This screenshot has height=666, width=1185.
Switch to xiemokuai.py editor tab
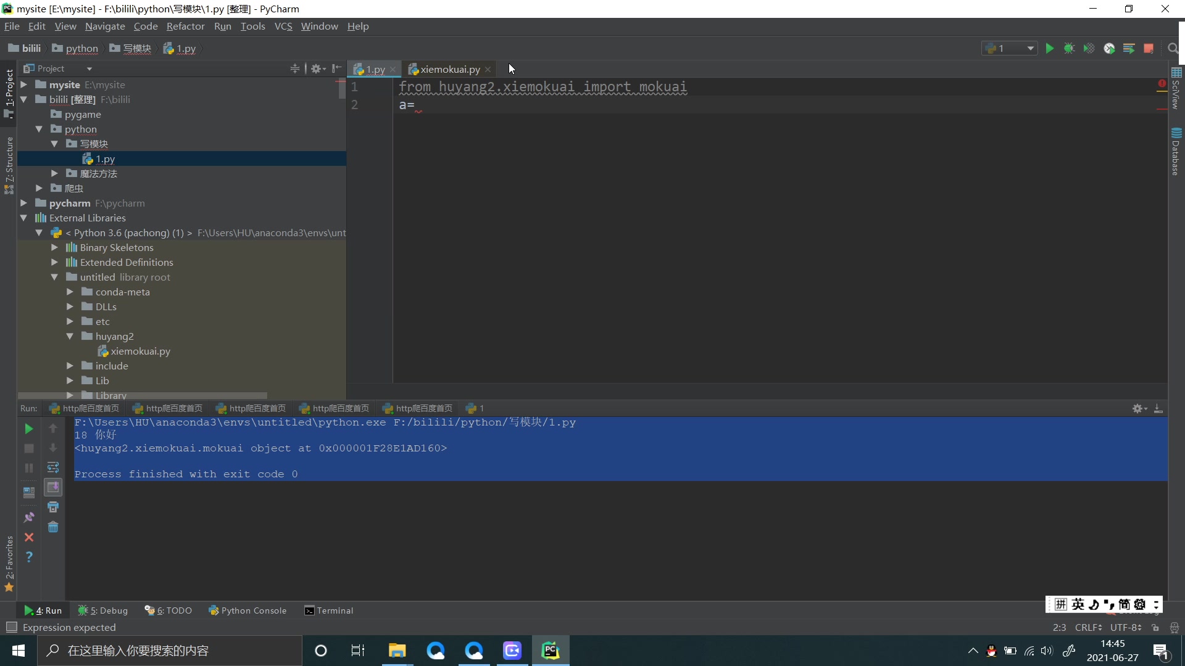(450, 69)
